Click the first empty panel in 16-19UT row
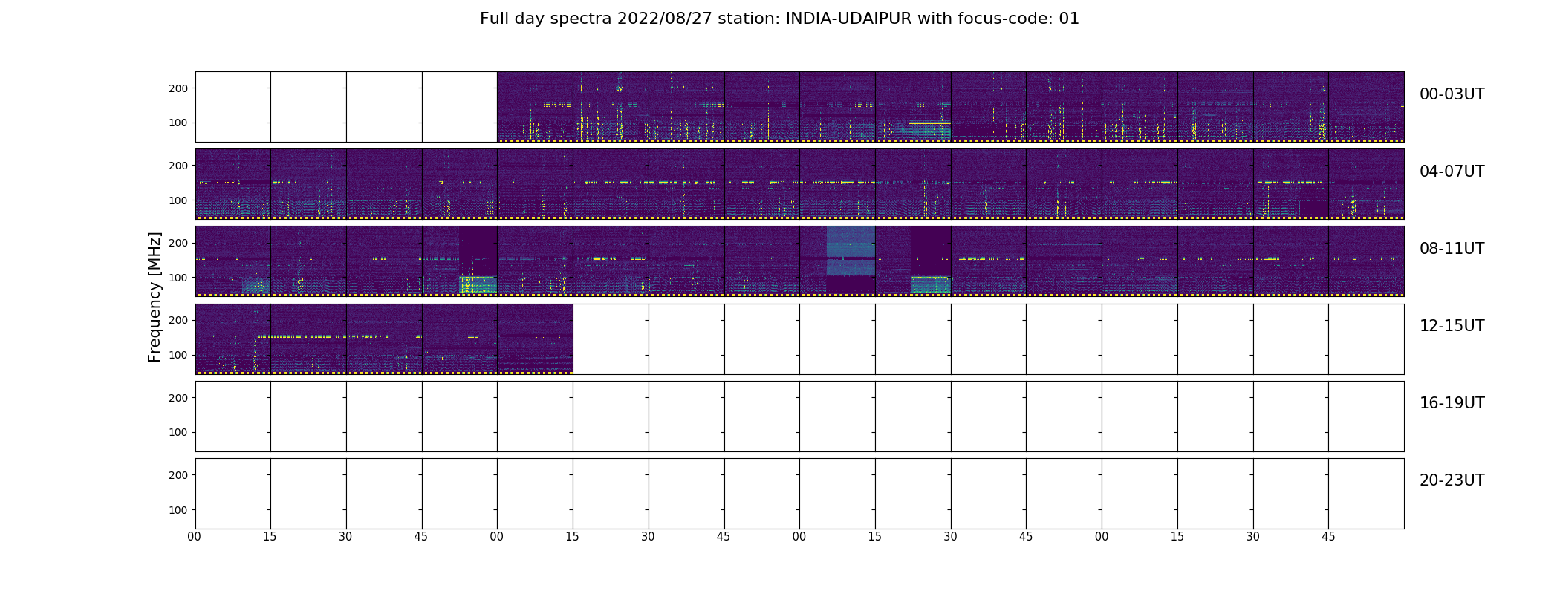This screenshot has width=1560, height=594. (x=233, y=417)
